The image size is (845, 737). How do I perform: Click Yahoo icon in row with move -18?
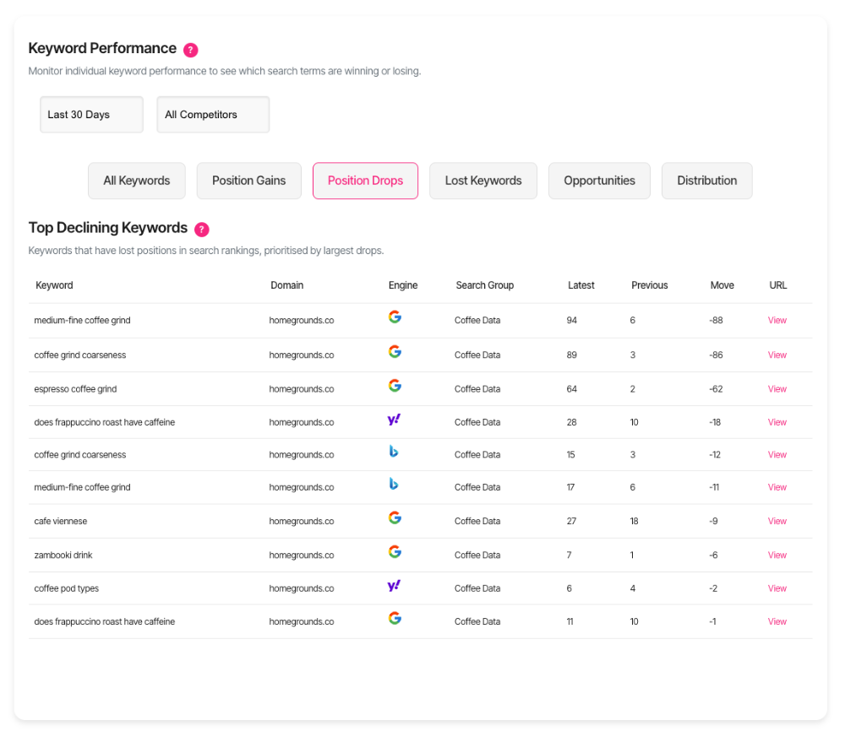(x=394, y=420)
